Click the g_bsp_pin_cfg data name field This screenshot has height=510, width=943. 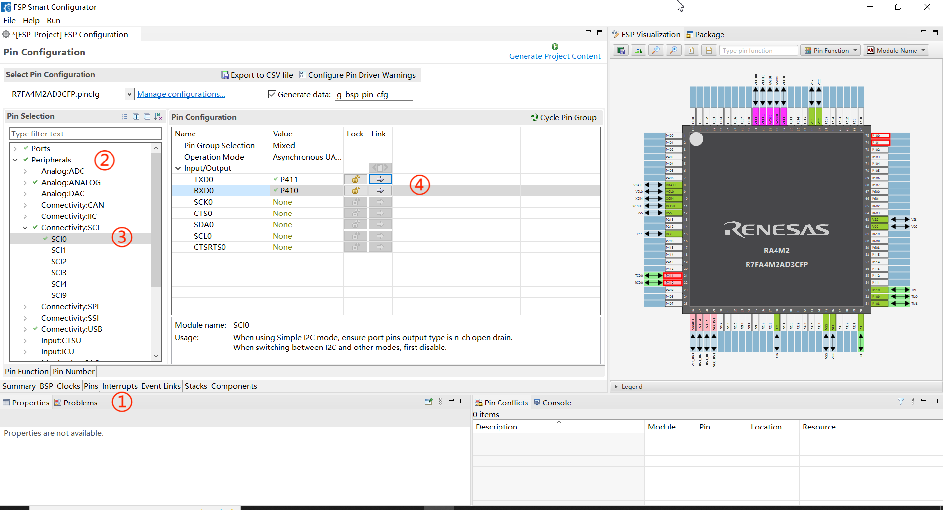[374, 94]
